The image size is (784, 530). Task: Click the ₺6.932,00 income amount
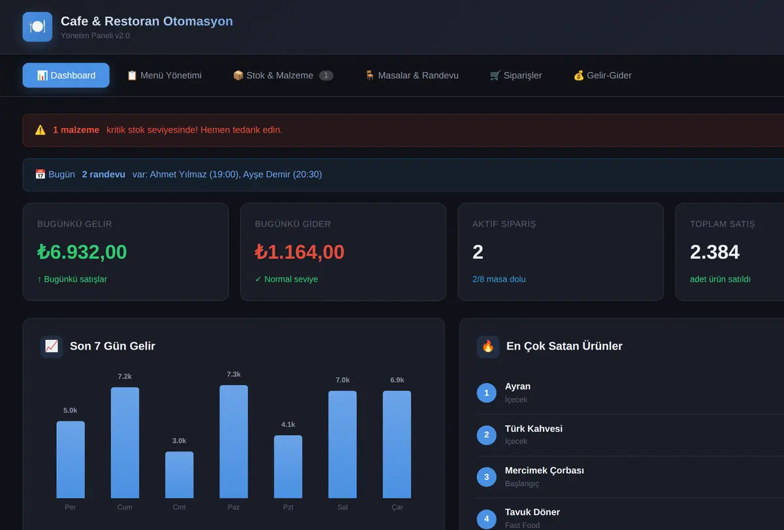point(82,252)
